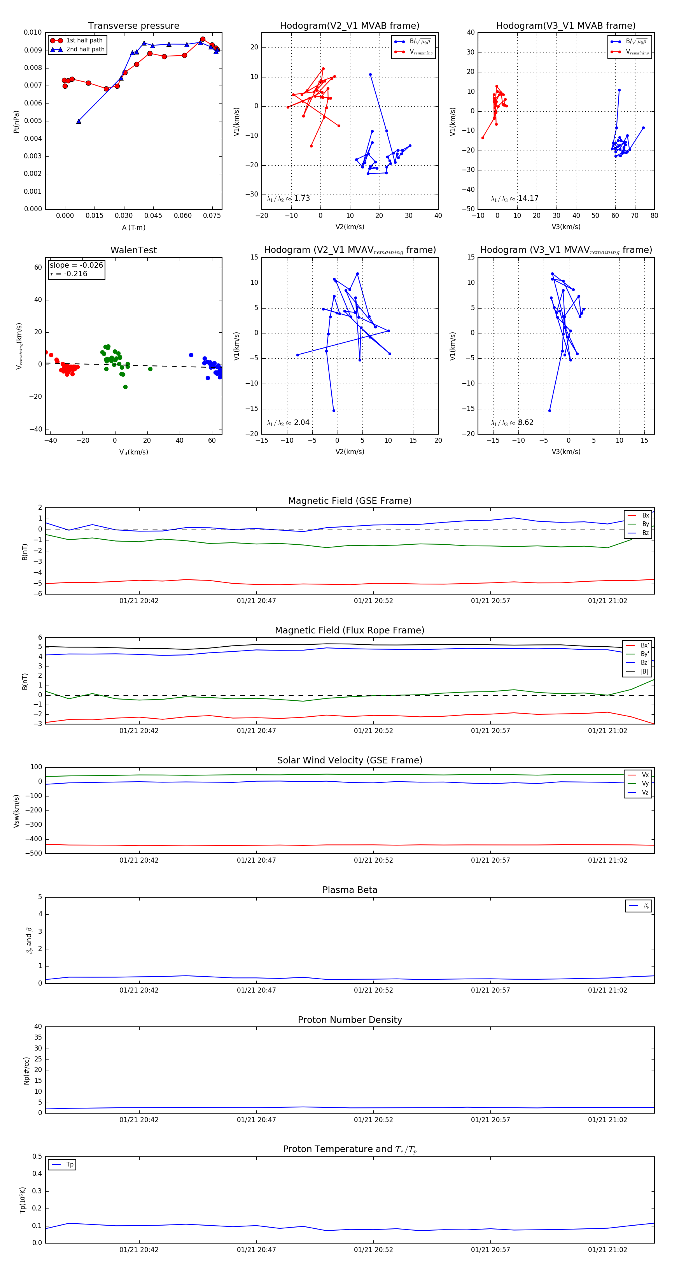Click the lowest blue point in V2_V1 MVAV hodogram
This screenshot has height=1284, width=700.
[x=334, y=410]
